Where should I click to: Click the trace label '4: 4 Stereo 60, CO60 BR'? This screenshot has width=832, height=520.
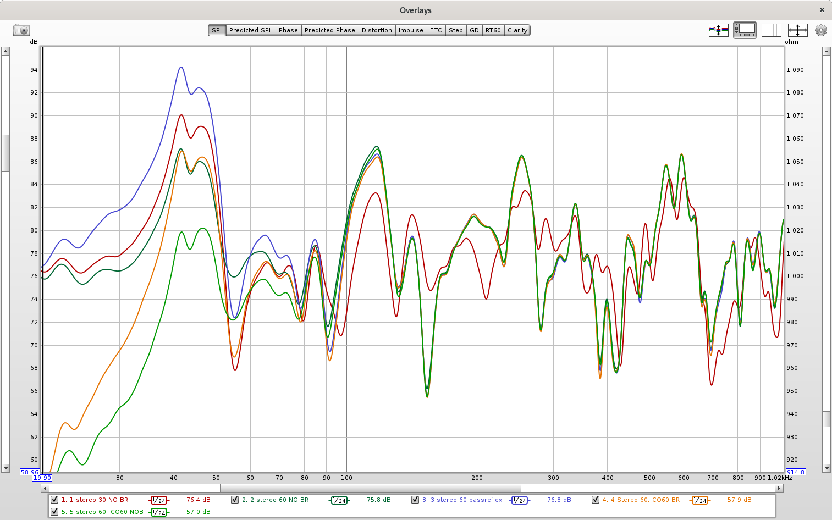click(x=641, y=500)
